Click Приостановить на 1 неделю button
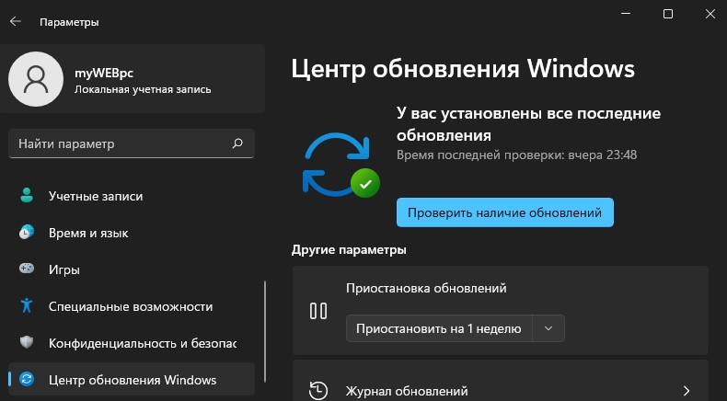This screenshot has height=401, width=727. tap(439, 328)
